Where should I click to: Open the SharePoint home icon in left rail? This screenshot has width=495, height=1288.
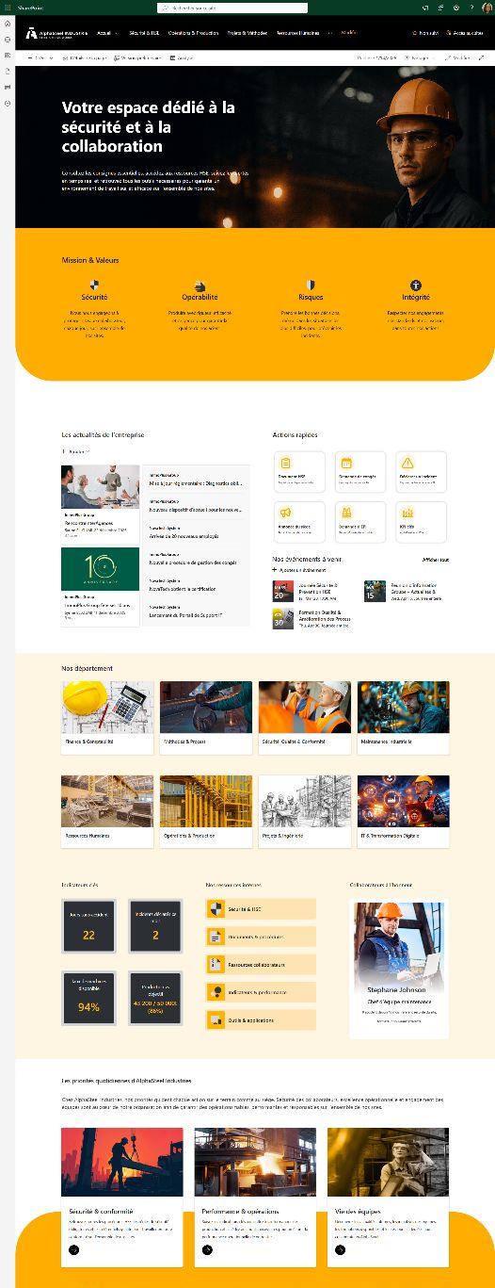click(8, 24)
